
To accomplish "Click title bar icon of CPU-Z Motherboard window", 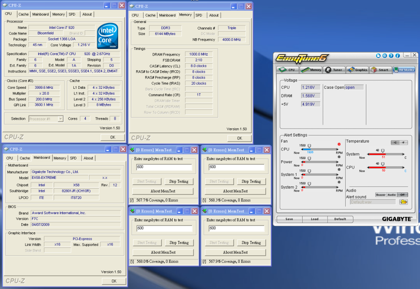I will [6, 149].
